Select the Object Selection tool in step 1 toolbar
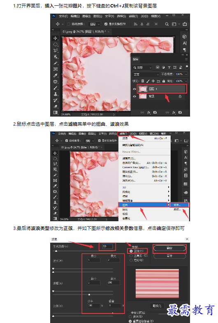Viewport: 218px width, 323px height. pyautogui.click(x=55, y=57)
